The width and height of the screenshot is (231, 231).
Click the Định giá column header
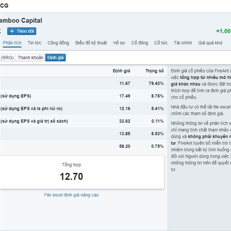tap(121, 71)
